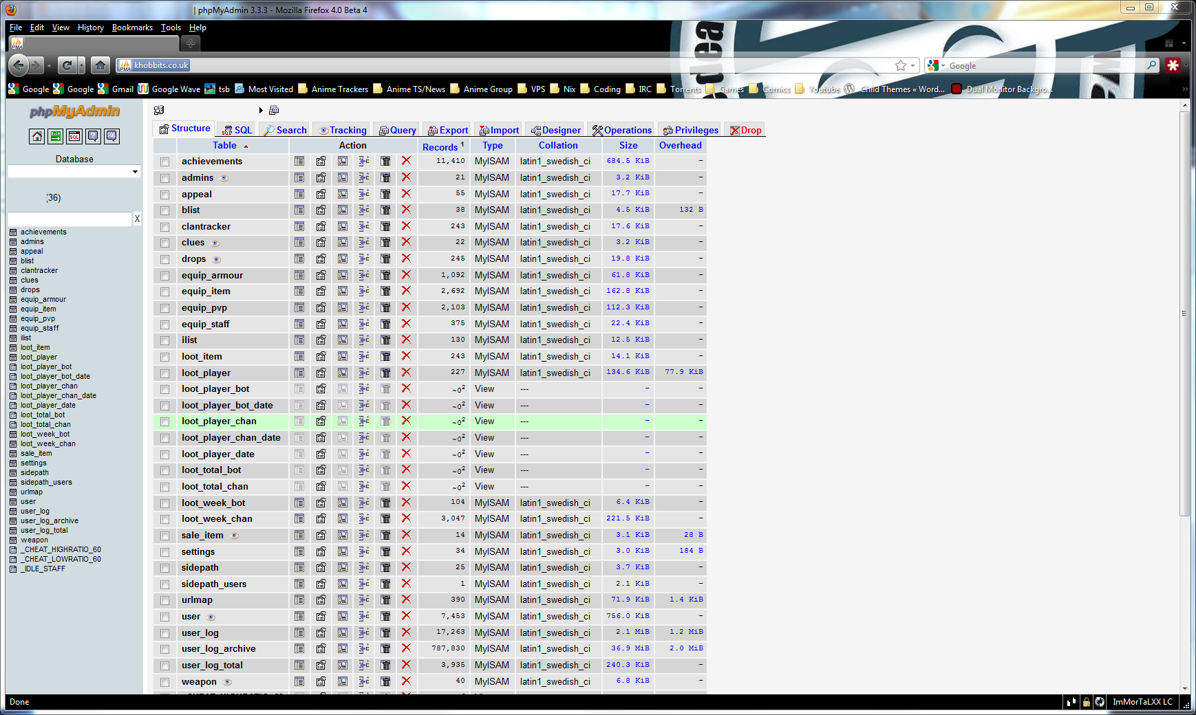The image size is (1196, 715).
Task: Click Insert icon for loot_item row
Action: [364, 356]
